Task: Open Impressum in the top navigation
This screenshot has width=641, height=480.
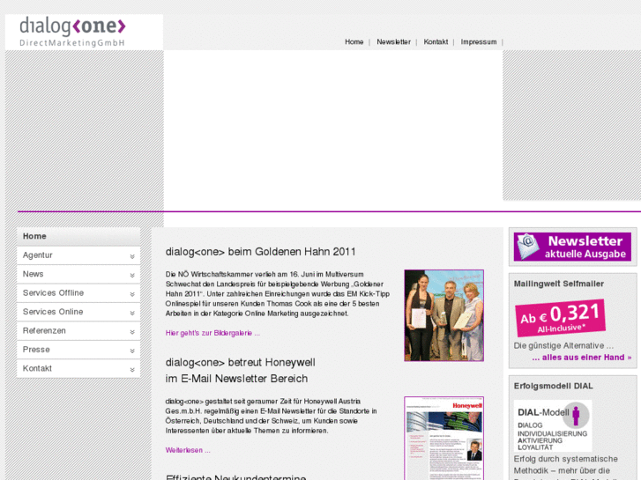Action: pyautogui.click(x=479, y=41)
